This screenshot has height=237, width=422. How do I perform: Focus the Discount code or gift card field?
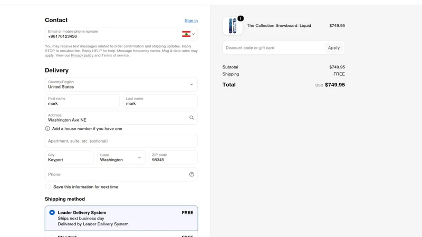click(x=273, y=48)
